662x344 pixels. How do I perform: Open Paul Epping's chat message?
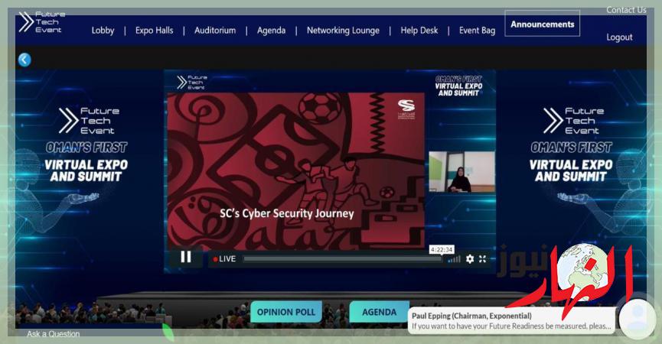point(511,321)
